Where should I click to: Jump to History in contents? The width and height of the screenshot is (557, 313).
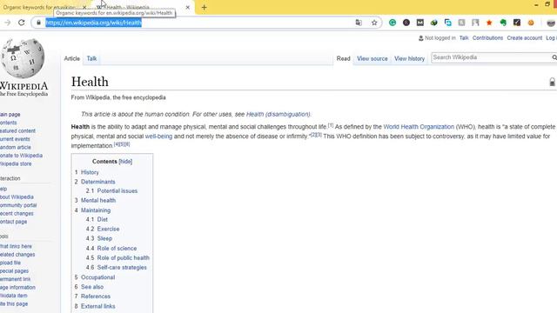point(90,172)
